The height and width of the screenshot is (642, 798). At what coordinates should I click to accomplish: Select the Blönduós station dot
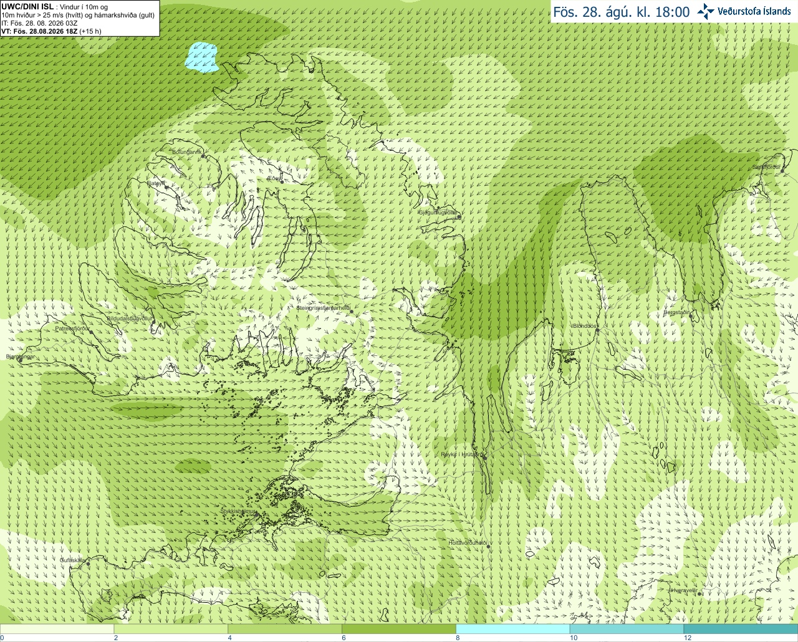pos(597,331)
